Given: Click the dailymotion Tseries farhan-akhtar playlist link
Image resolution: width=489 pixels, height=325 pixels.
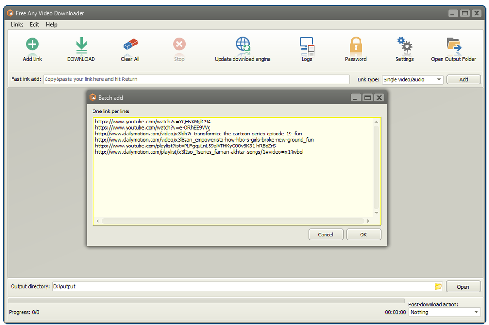Looking at the screenshot, I should tap(199, 152).
